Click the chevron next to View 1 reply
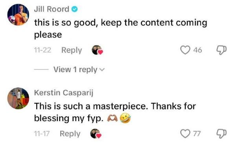 (102, 70)
